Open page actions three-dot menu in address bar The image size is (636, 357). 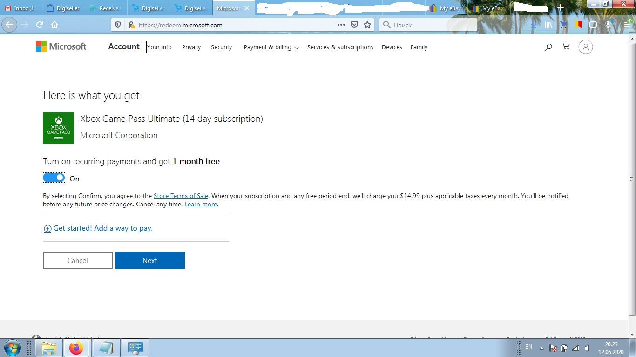[x=341, y=25]
